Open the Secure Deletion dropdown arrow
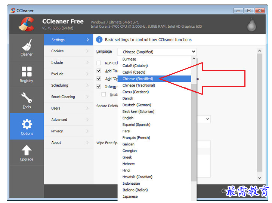The width and height of the screenshot is (272, 203). pyautogui.click(x=207, y=119)
